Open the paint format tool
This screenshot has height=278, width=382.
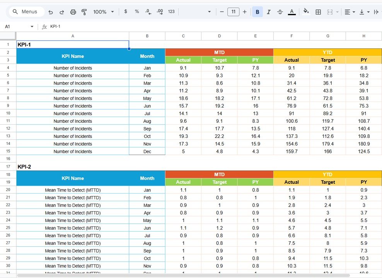tap(84, 12)
